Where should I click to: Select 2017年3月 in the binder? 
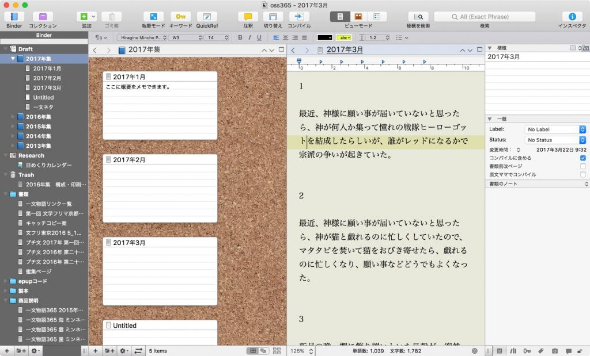coord(47,87)
